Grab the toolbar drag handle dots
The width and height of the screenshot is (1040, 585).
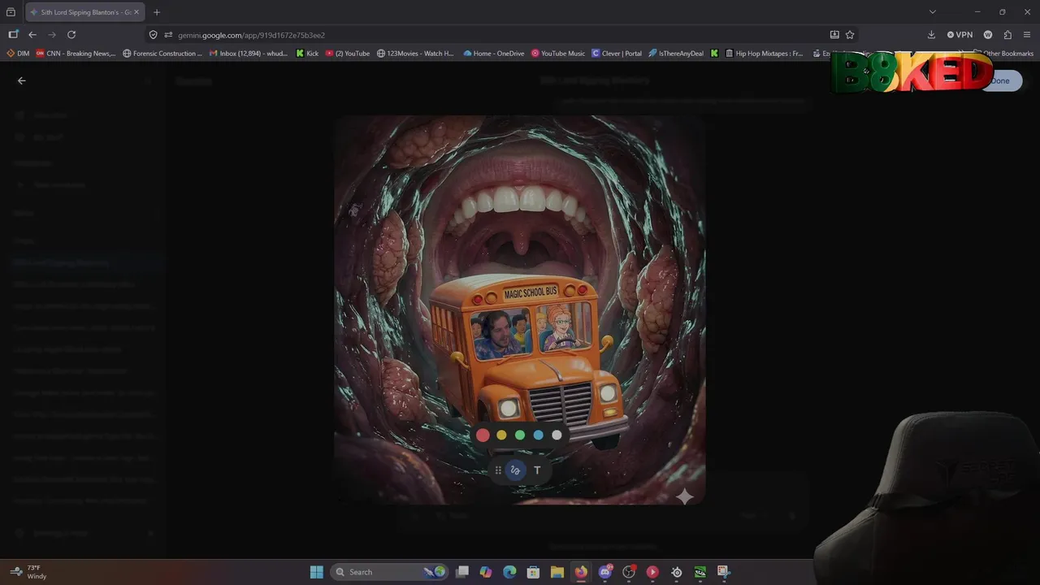pos(498,470)
